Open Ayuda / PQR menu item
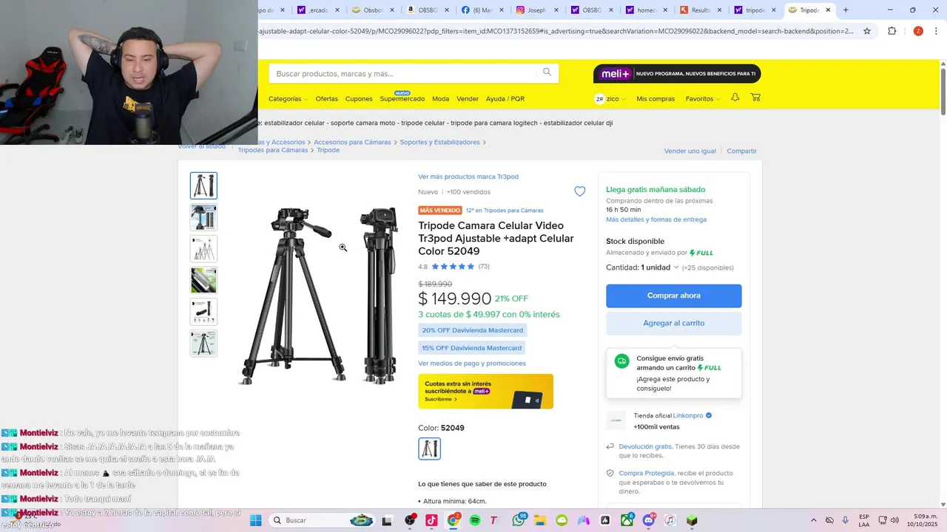The width and height of the screenshot is (947, 532). tap(505, 99)
